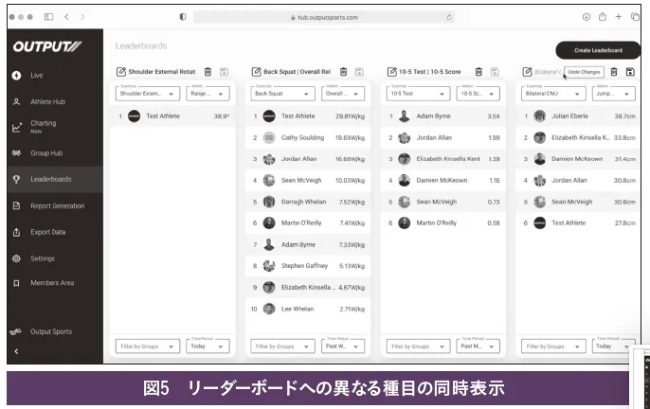Delete the Back Squat leaderboard
Image resolution: width=650 pixels, height=409 pixels.
coord(343,72)
